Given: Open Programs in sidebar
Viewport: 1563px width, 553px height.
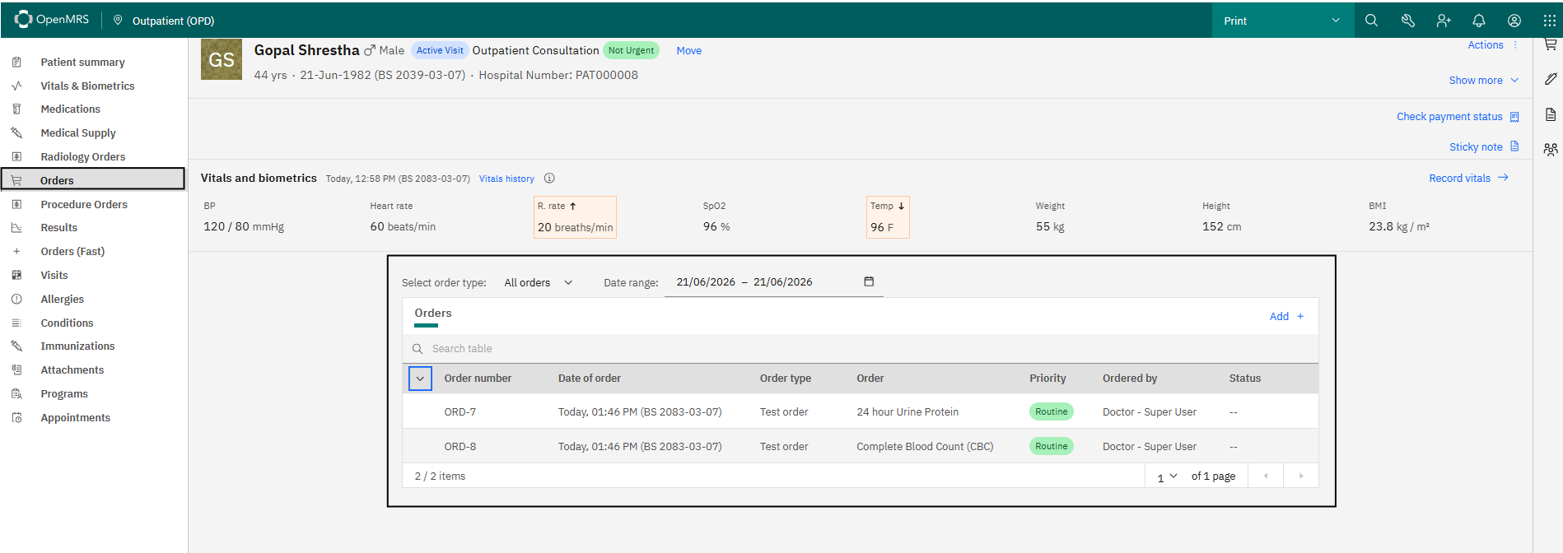Looking at the screenshot, I should click(64, 394).
